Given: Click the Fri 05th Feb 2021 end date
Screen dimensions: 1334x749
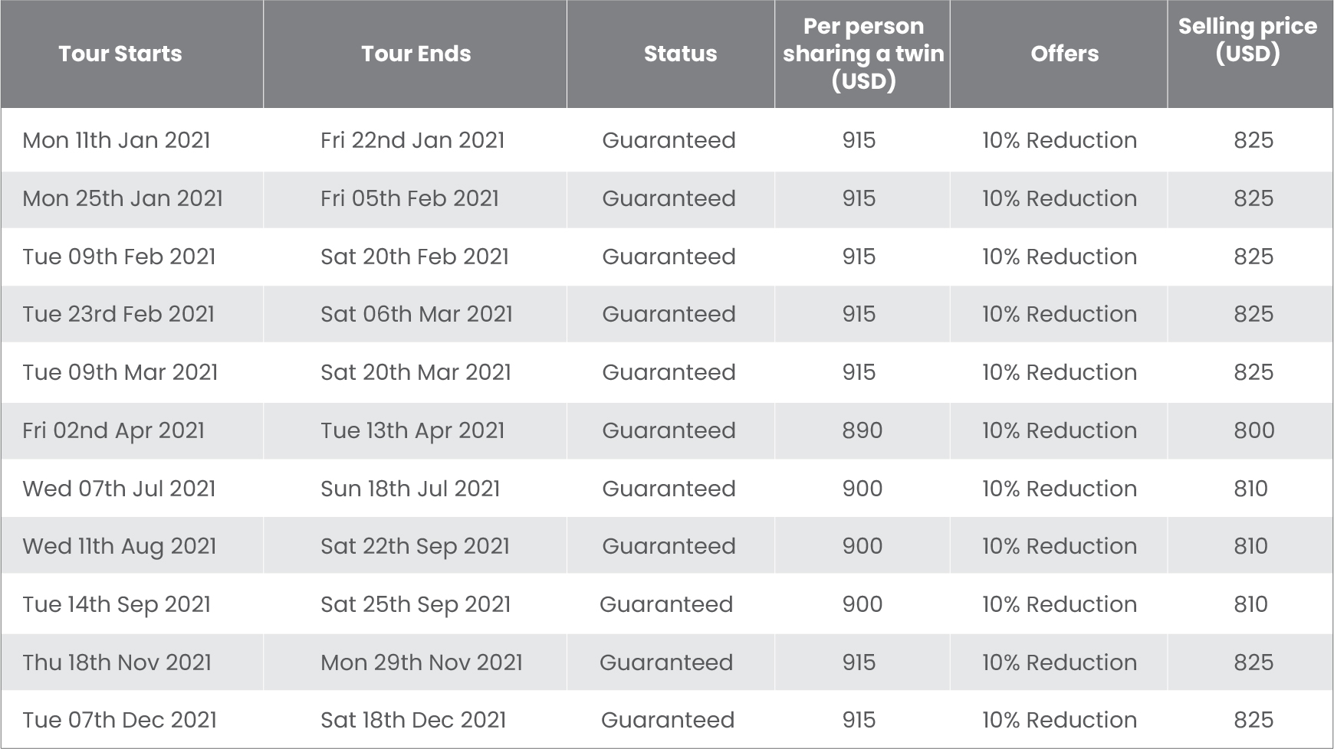Looking at the screenshot, I should [x=409, y=198].
